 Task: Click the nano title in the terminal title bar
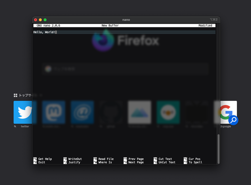(x=126, y=20)
